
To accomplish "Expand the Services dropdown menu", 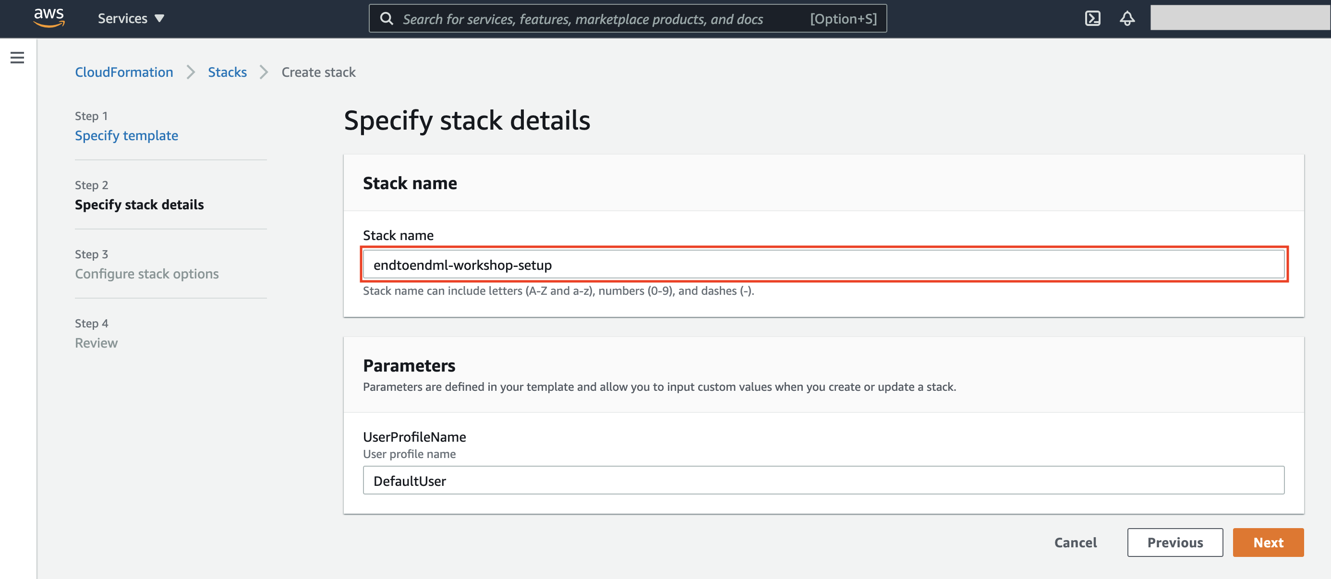I will click(x=131, y=19).
